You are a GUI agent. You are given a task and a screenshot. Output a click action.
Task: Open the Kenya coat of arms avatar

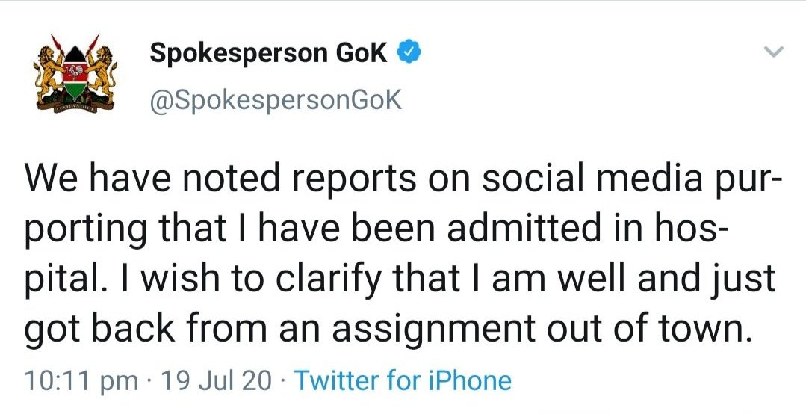click(x=73, y=75)
